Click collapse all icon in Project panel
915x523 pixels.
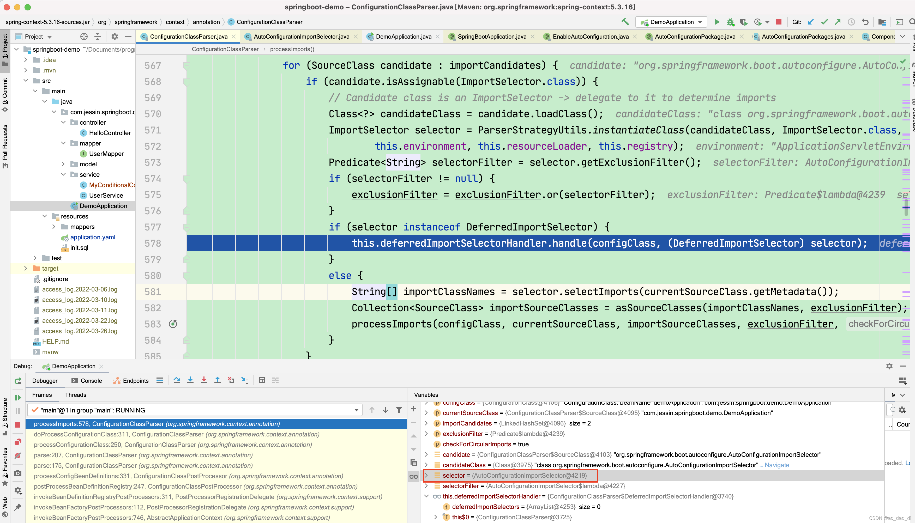coord(97,37)
